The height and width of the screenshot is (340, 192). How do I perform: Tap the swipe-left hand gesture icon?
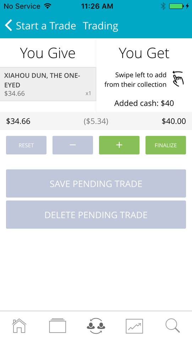pos(178,79)
